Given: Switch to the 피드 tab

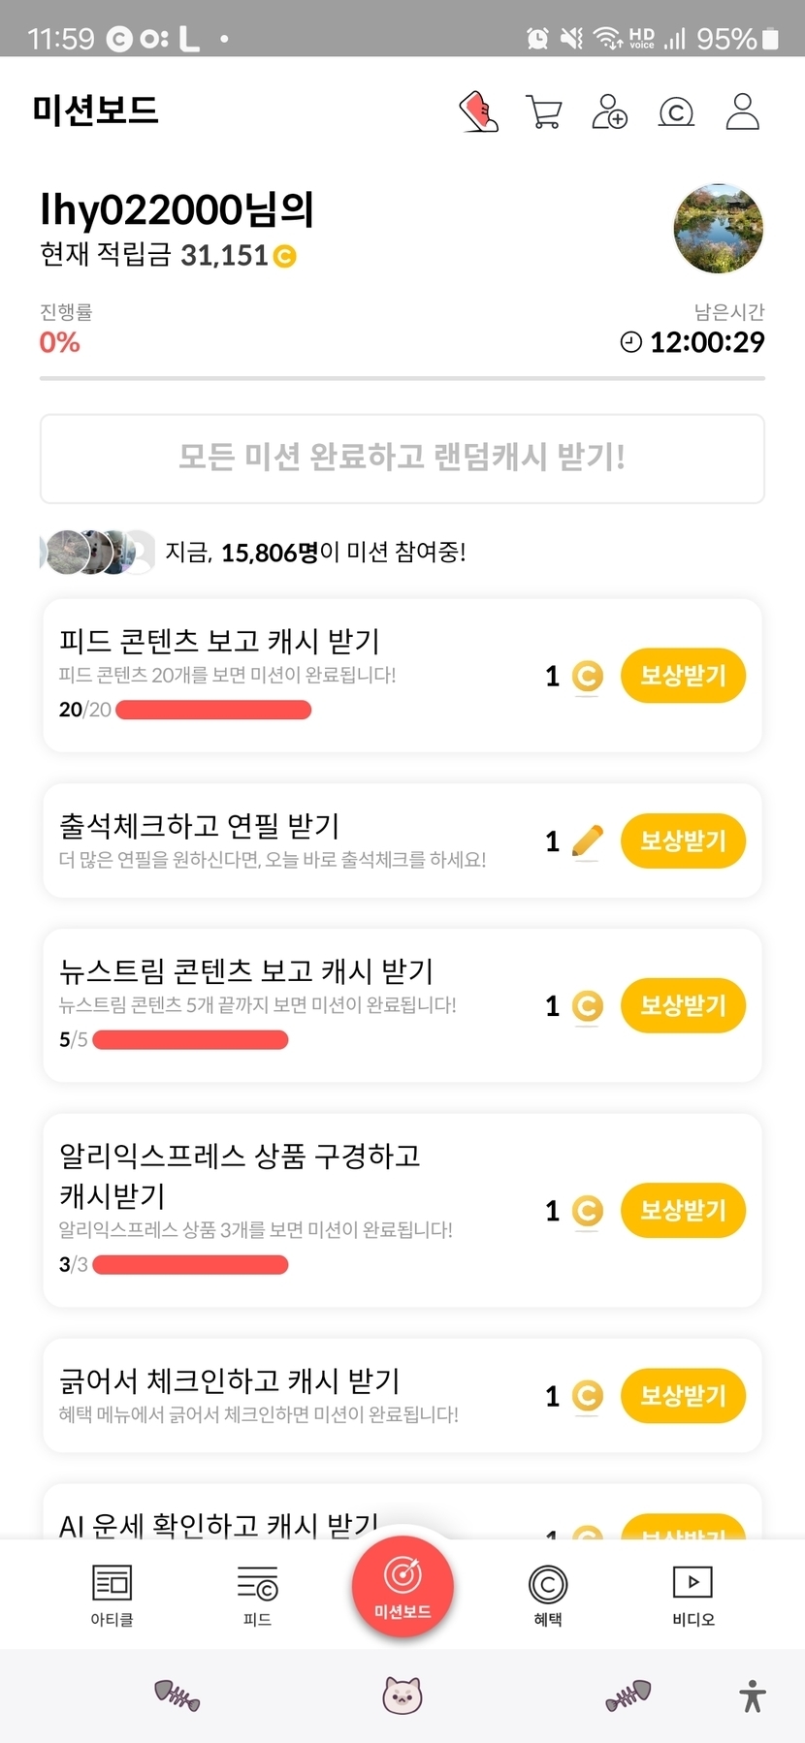Looking at the screenshot, I should click(x=257, y=1595).
